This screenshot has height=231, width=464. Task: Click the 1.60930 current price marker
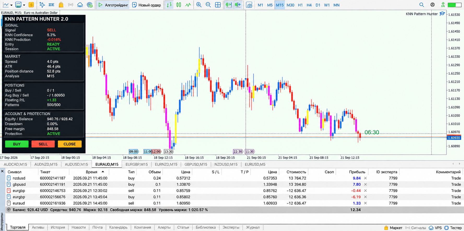454,138
